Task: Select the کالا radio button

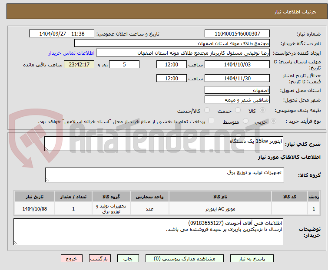Action: pos(262,110)
